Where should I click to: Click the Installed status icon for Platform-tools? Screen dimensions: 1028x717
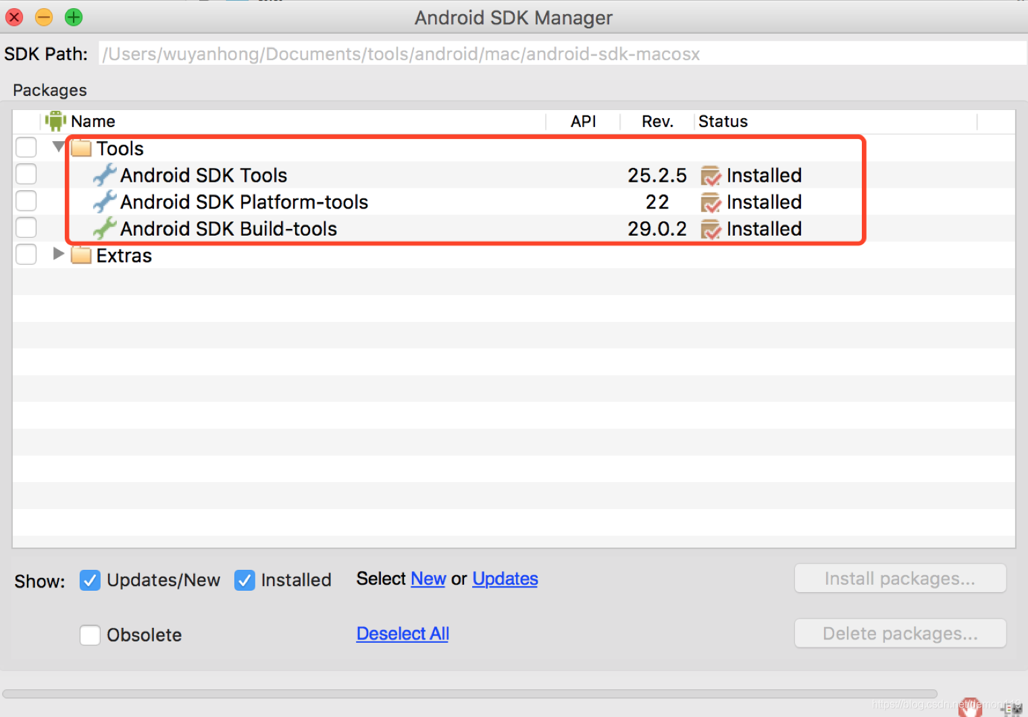point(711,203)
